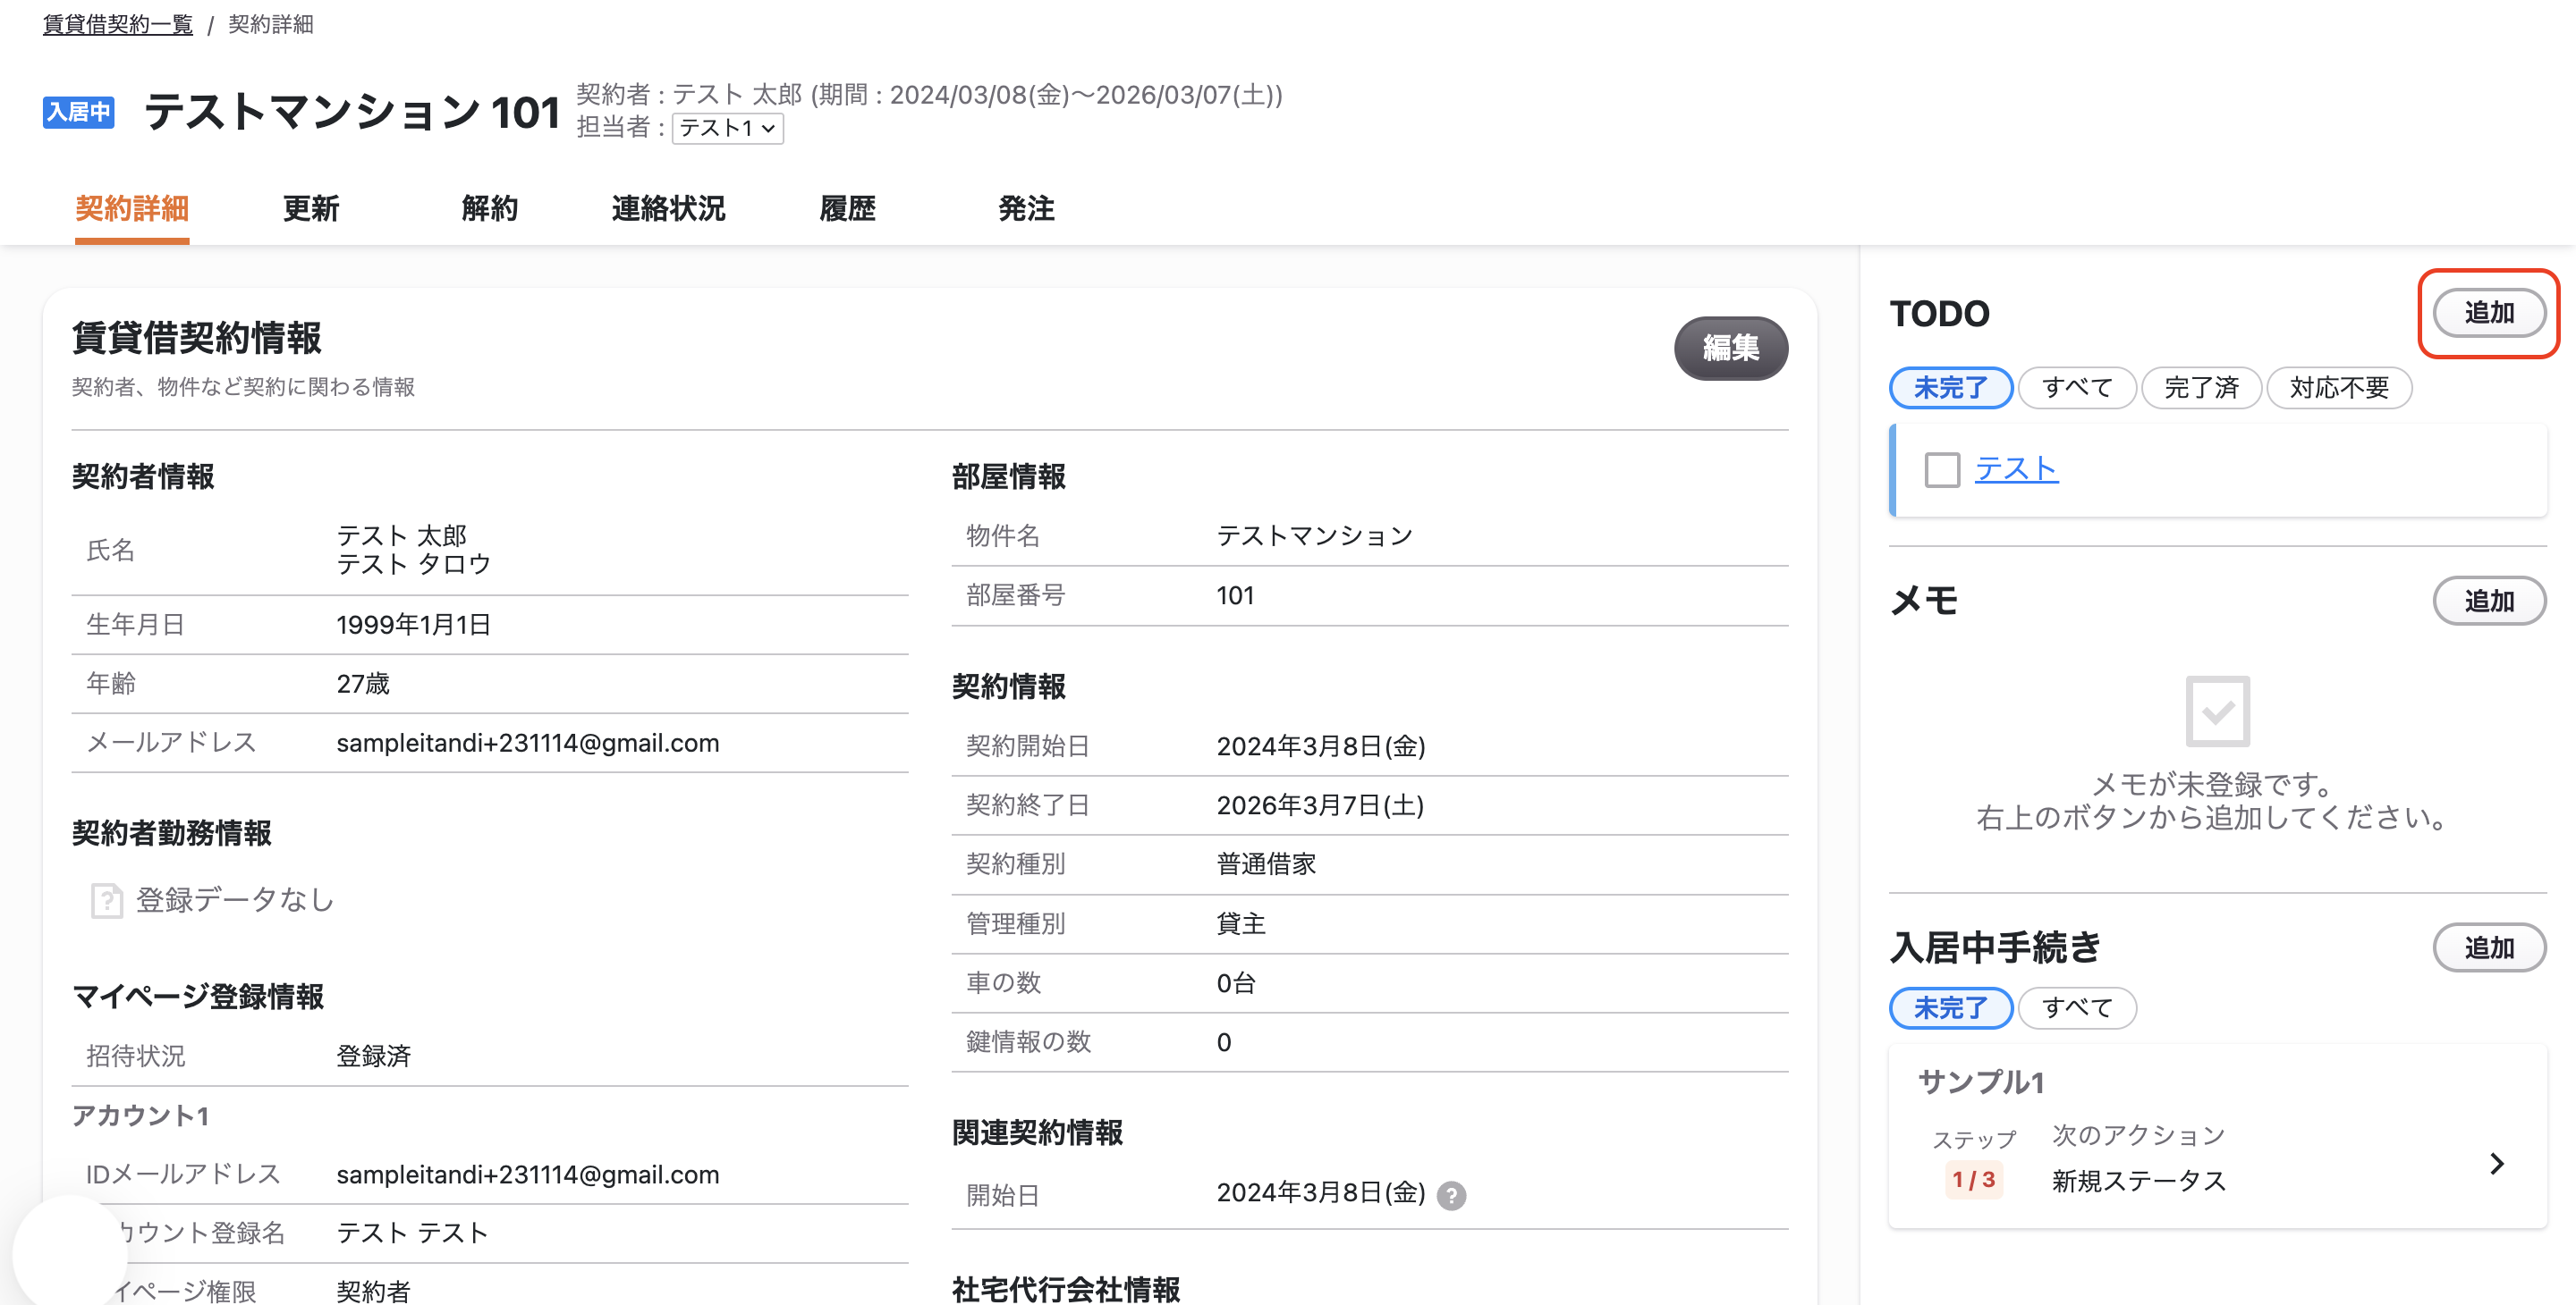Image resolution: width=2576 pixels, height=1305 pixels.
Task: Click the 契約詳細 breadcrumb text
Action: [270, 24]
